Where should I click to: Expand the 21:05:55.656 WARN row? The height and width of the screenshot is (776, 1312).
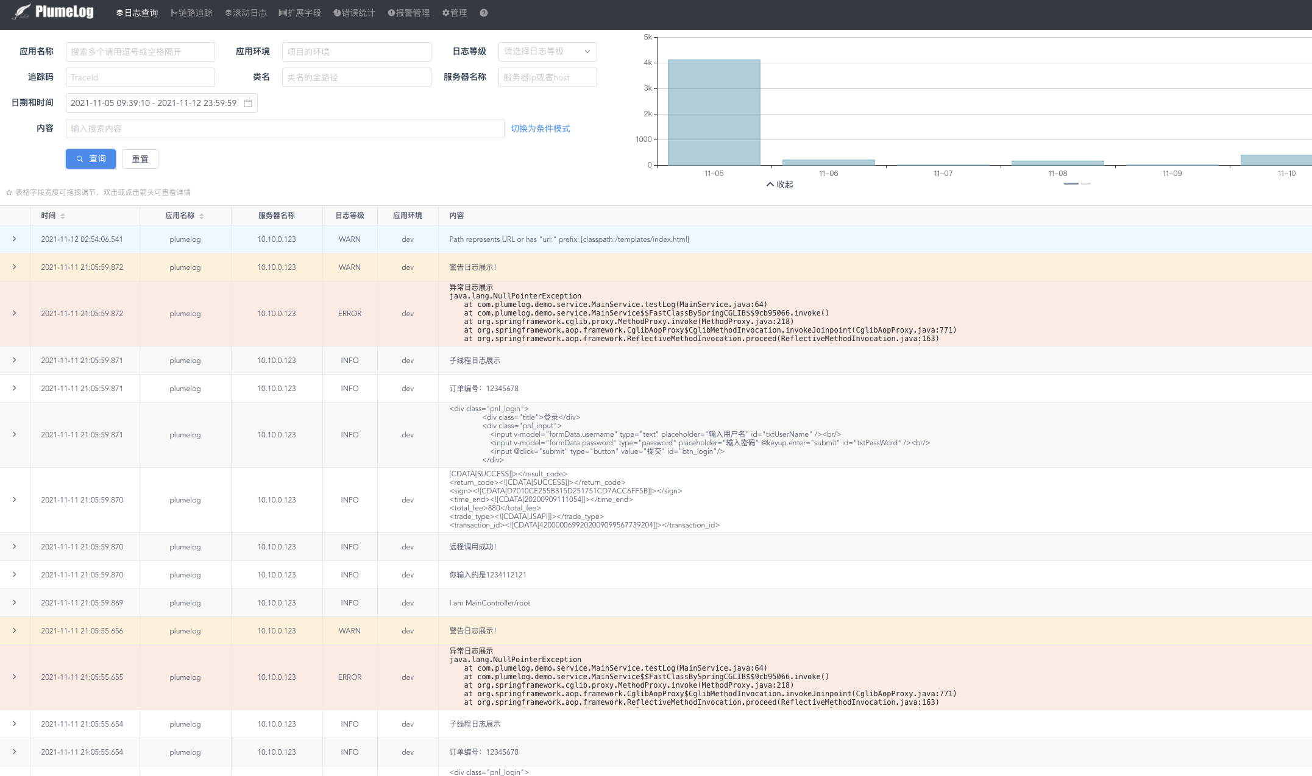tap(15, 630)
